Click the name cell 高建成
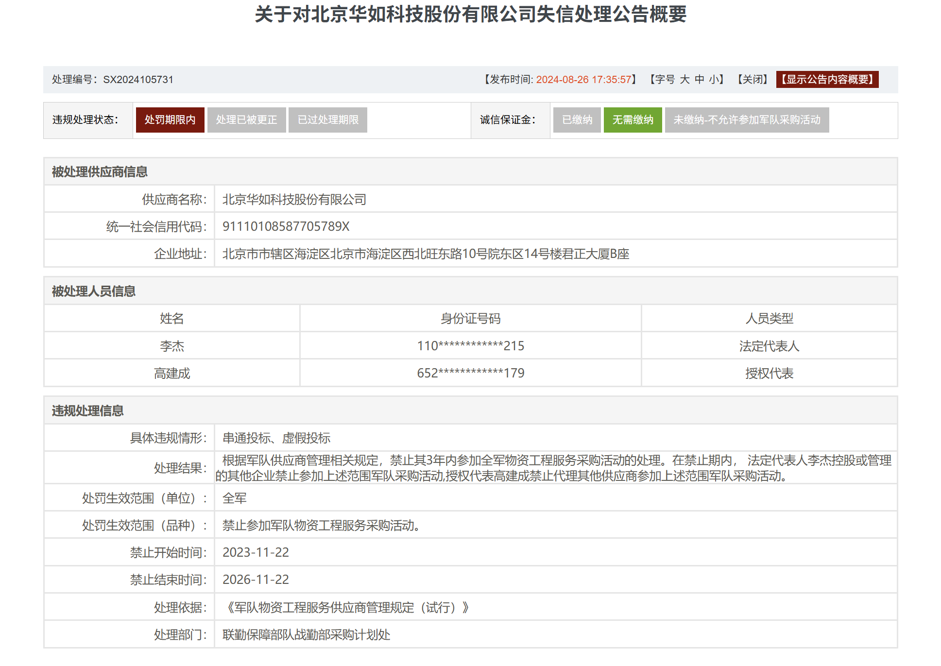941x666 pixels. (172, 373)
